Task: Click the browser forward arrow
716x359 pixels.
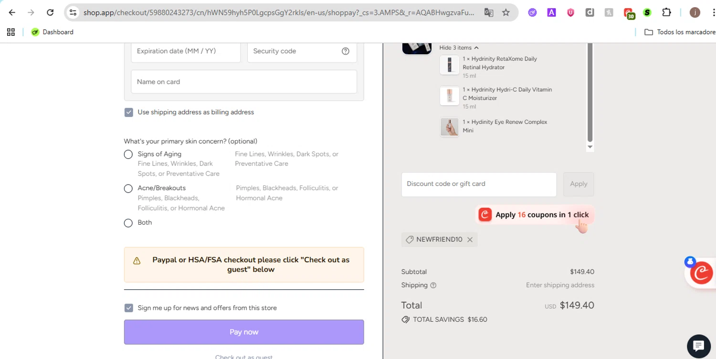Action: click(x=31, y=13)
